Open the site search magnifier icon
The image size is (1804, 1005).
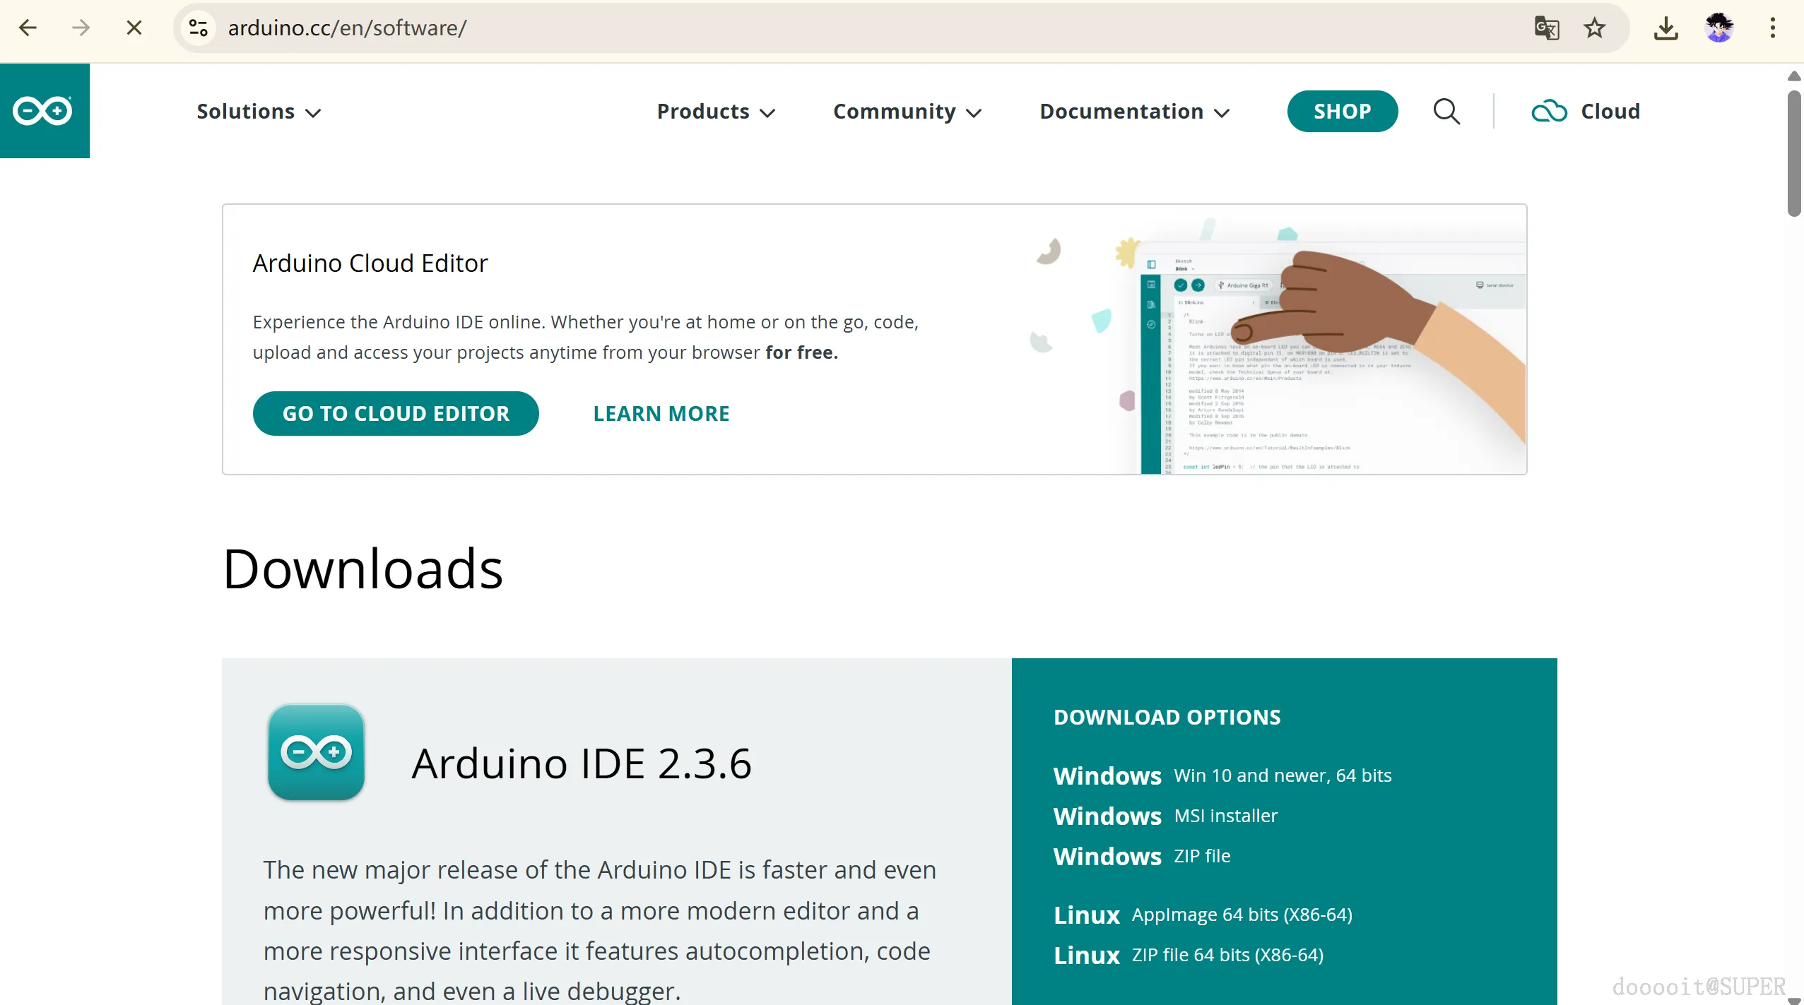pos(1446,112)
